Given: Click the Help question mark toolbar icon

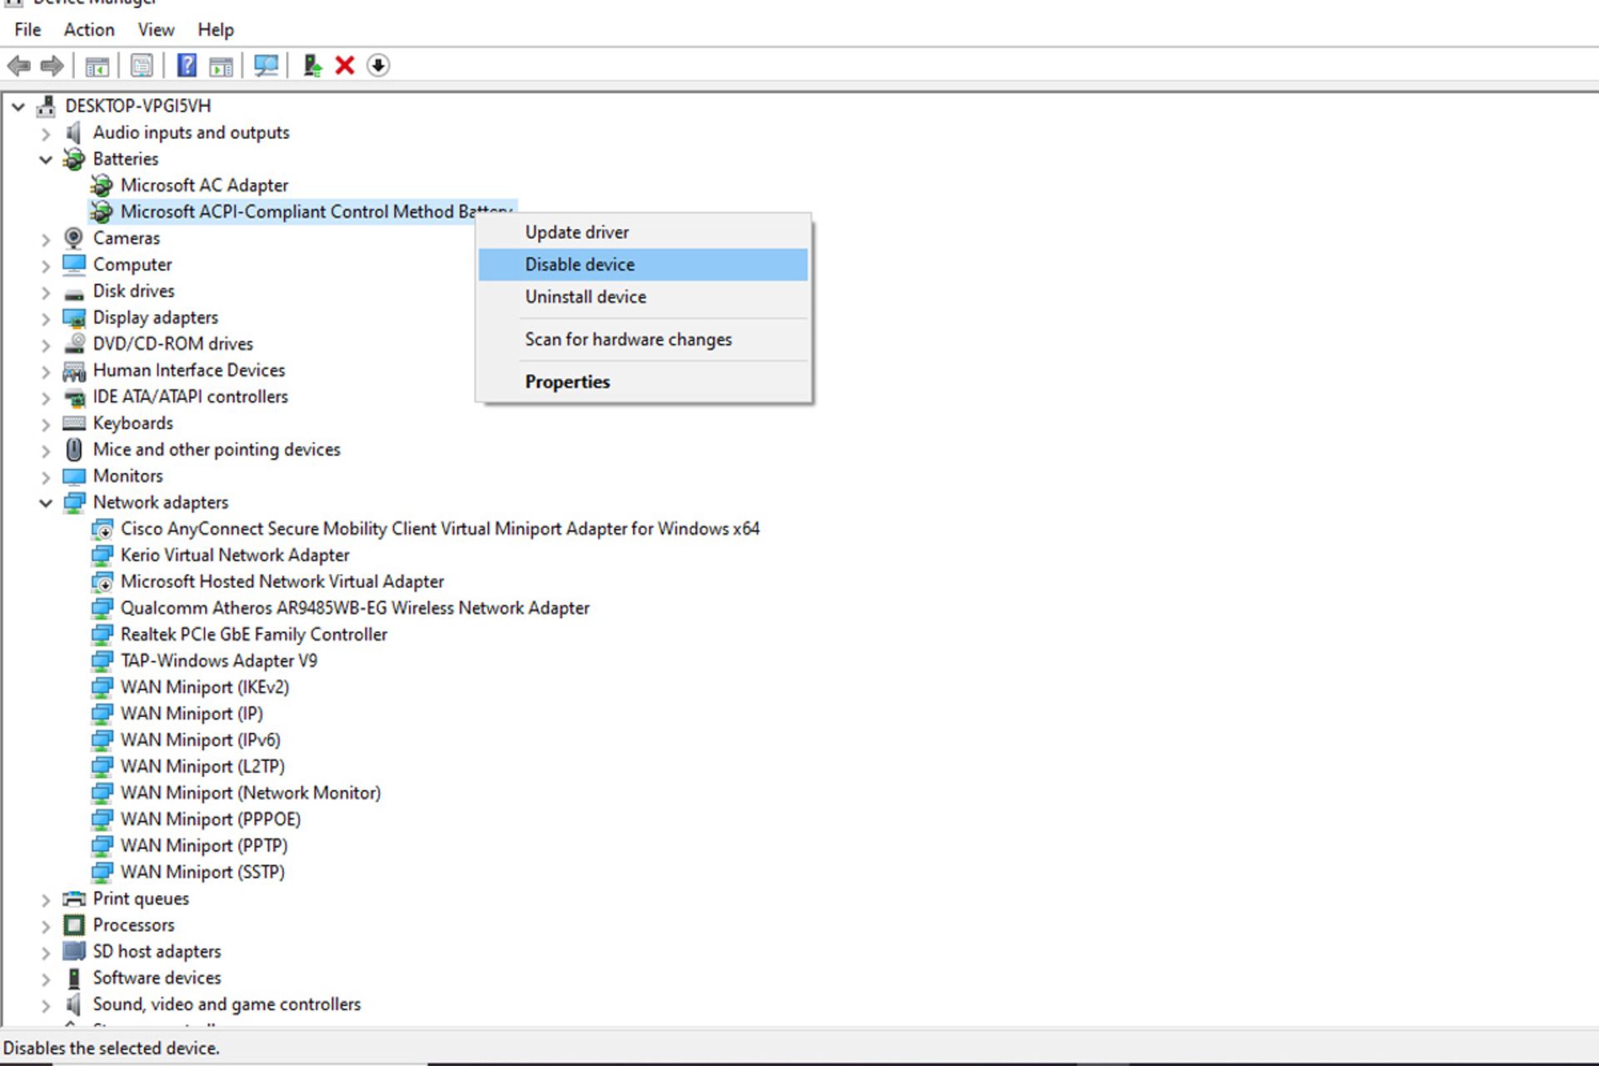Looking at the screenshot, I should 187,65.
